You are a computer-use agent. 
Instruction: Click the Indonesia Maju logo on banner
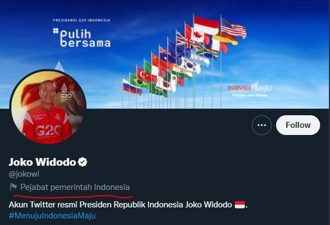(250, 89)
